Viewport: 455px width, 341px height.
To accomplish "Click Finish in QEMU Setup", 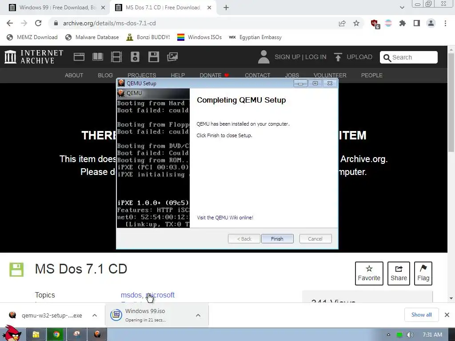I will 277,238.
